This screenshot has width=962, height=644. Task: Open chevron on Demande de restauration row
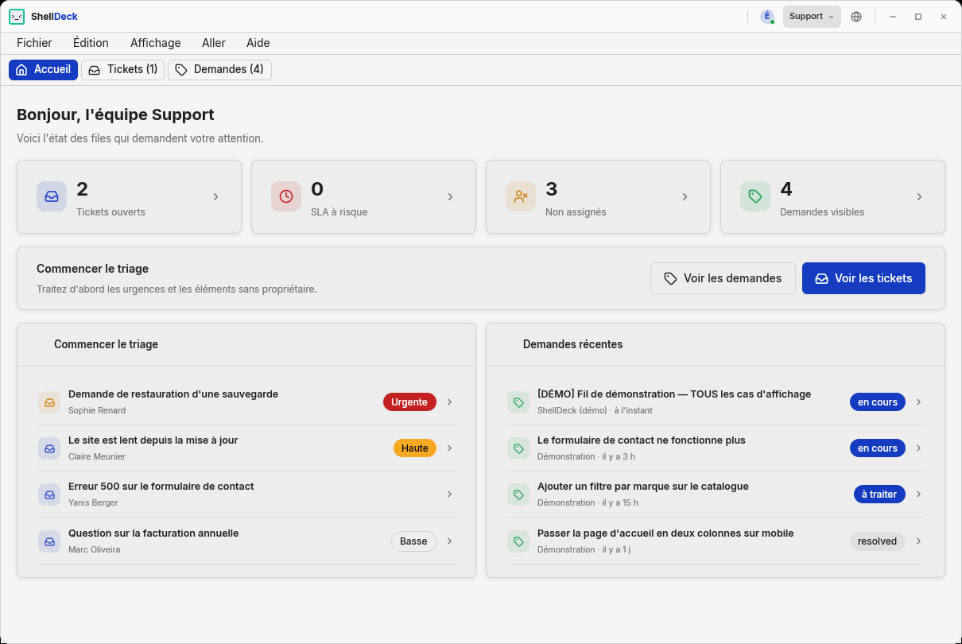(449, 402)
